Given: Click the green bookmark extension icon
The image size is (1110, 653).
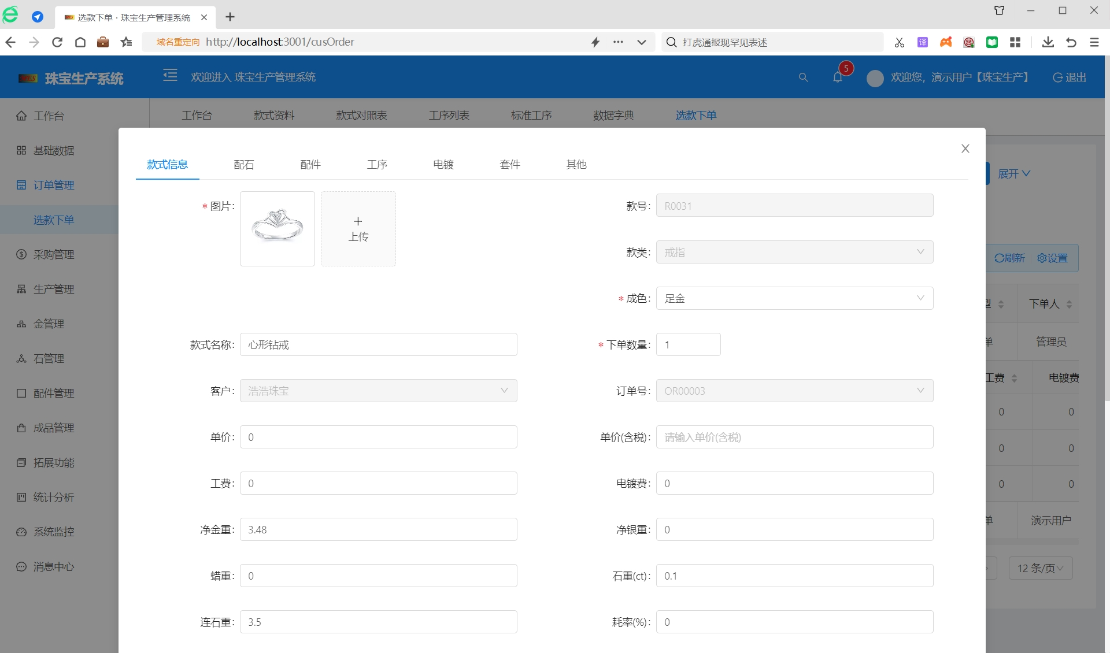Looking at the screenshot, I should pyautogui.click(x=992, y=42).
